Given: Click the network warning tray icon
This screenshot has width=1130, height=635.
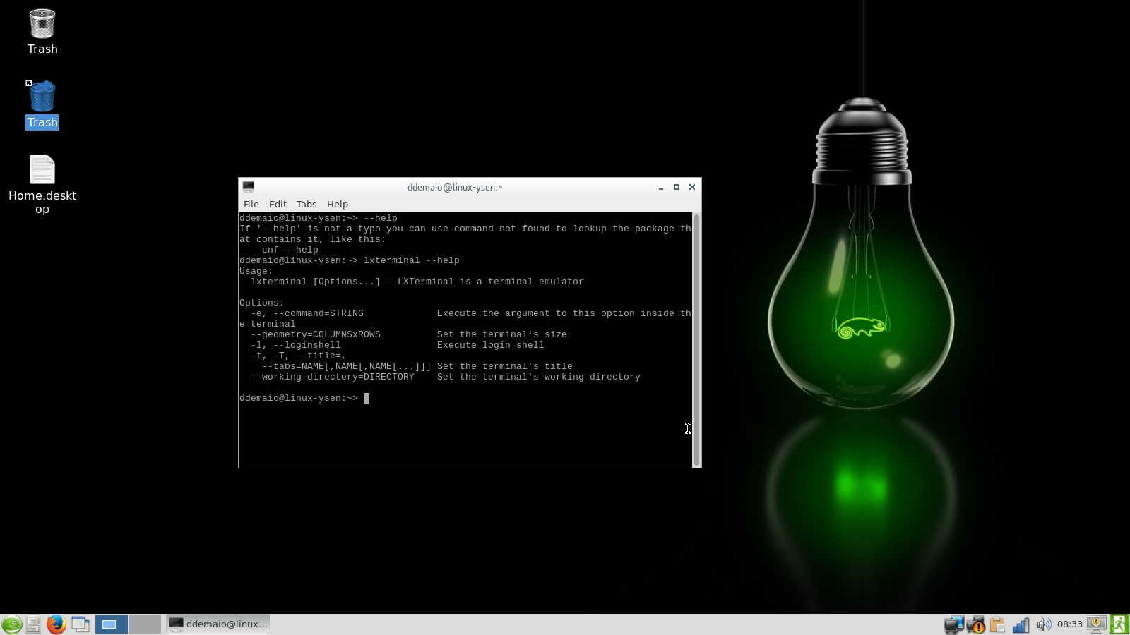Looking at the screenshot, I should pyautogui.click(x=975, y=624).
